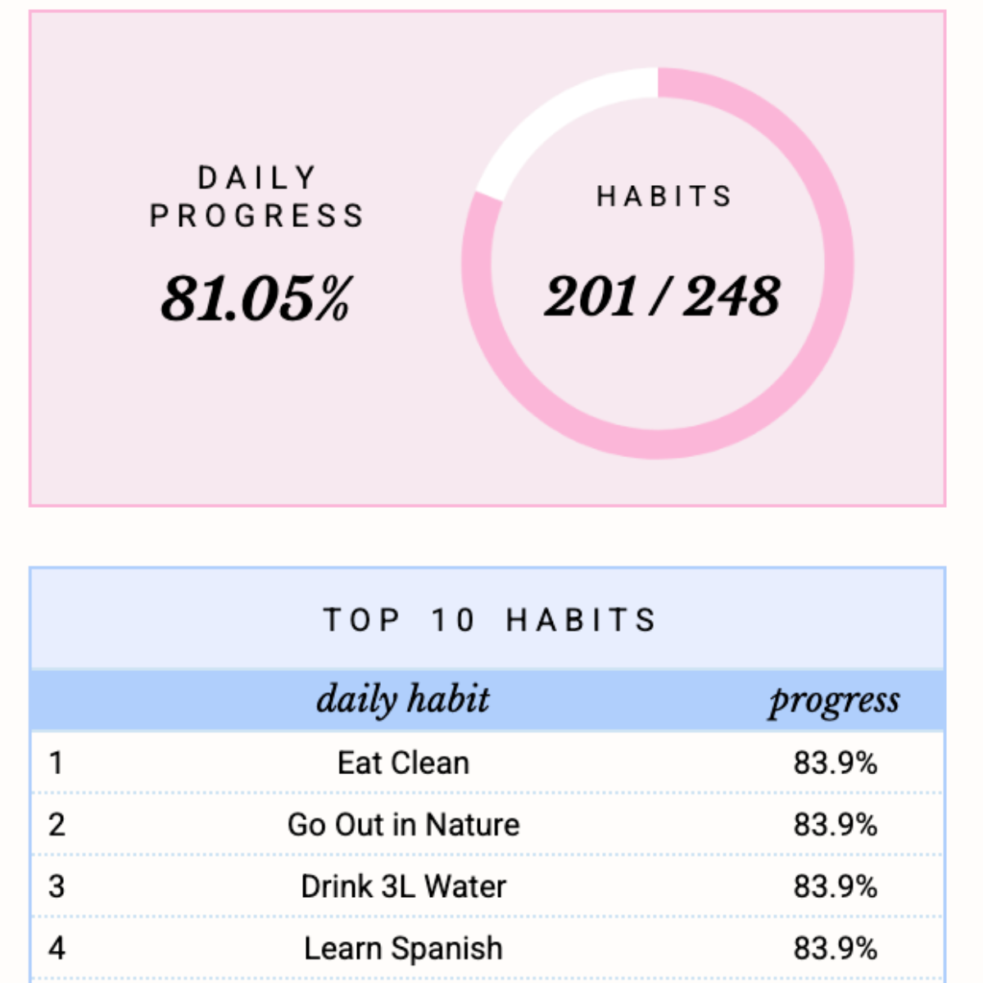Viewport: 983px width, 983px height.
Task: Select the progress percentage for Eat Clean
Action: (835, 763)
